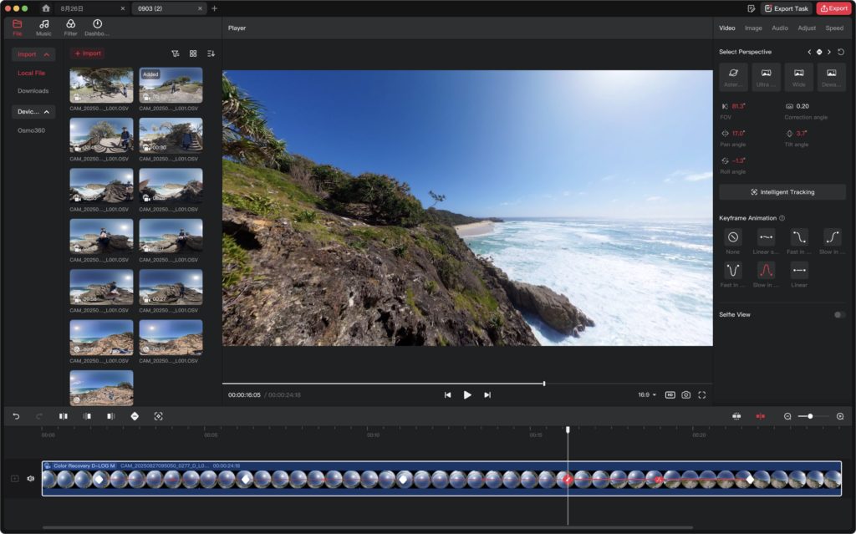
Task: Toggle the red snapping icon on the timeline
Action: (x=761, y=416)
